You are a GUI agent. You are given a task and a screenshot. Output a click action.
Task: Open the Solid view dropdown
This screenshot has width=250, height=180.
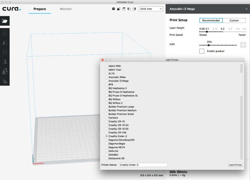tap(151, 9)
